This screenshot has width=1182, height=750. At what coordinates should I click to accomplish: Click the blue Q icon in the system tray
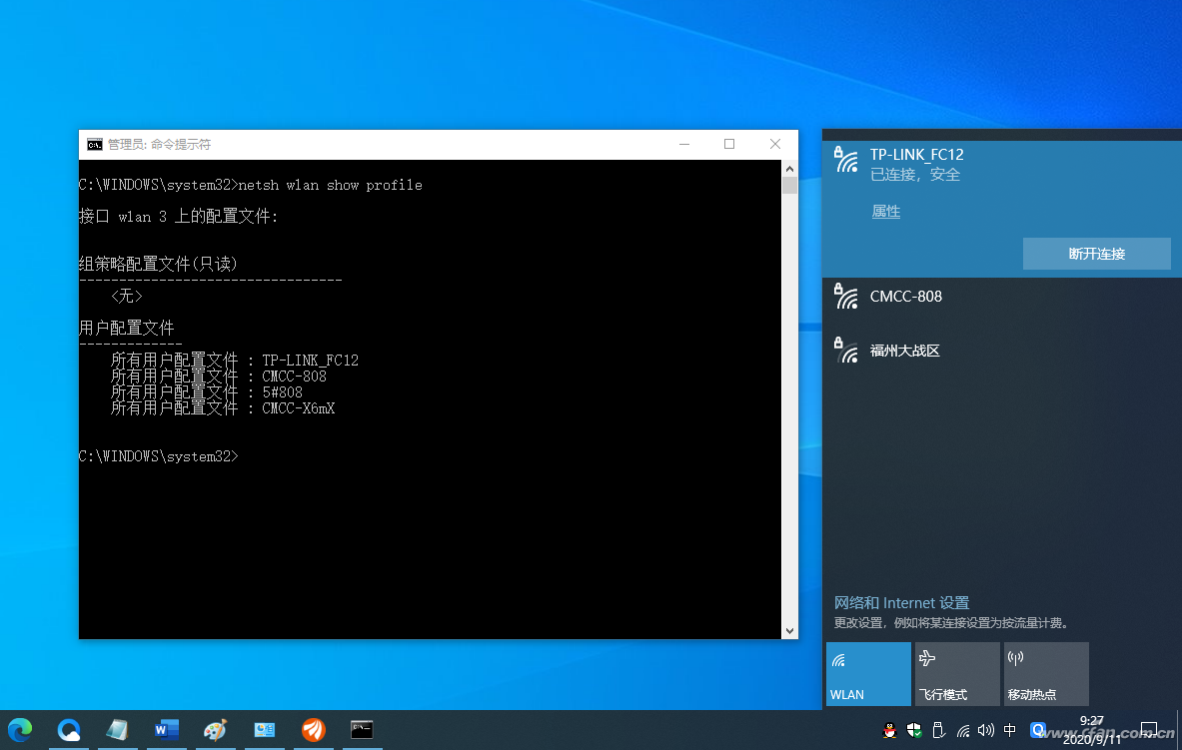[1038, 730]
